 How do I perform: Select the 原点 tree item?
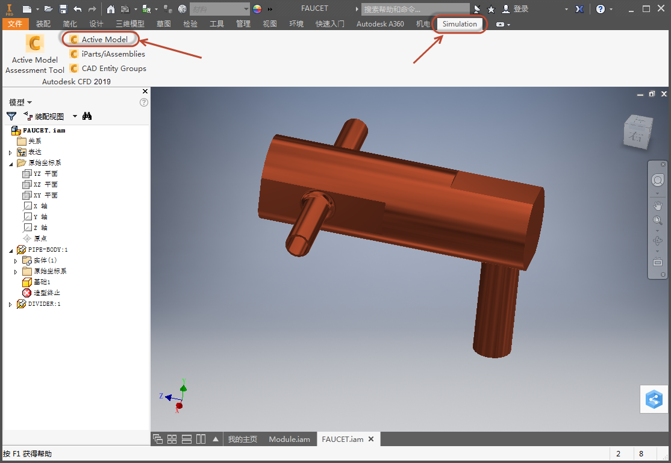point(35,238)
